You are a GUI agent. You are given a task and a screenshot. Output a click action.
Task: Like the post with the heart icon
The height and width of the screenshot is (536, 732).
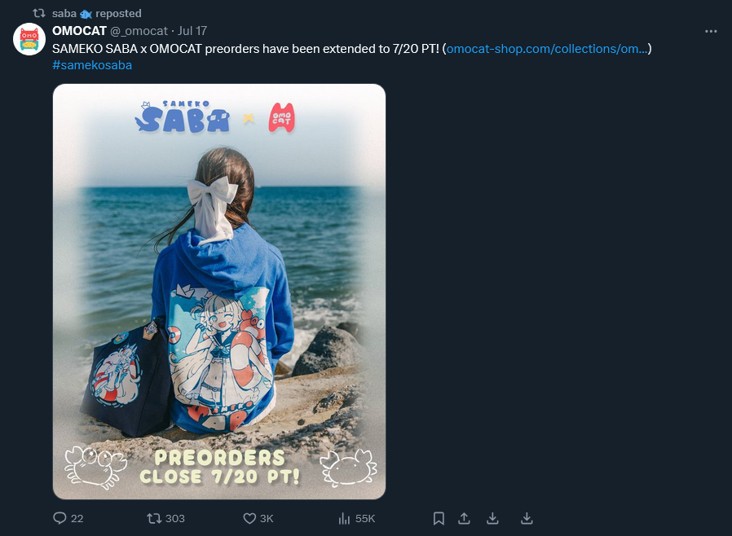click(x=249, y=518)
